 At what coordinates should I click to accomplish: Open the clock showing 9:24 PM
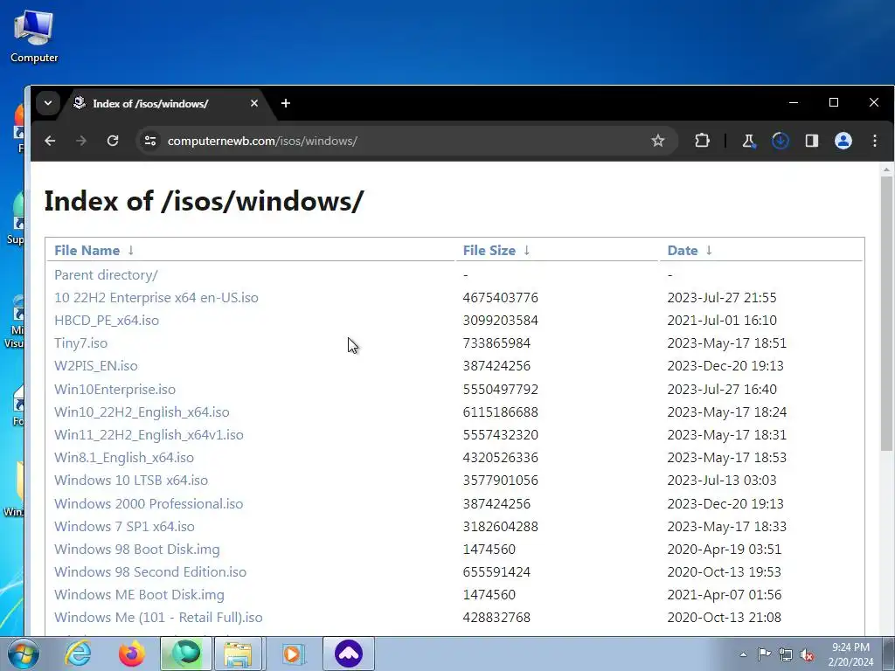point(850,654)
